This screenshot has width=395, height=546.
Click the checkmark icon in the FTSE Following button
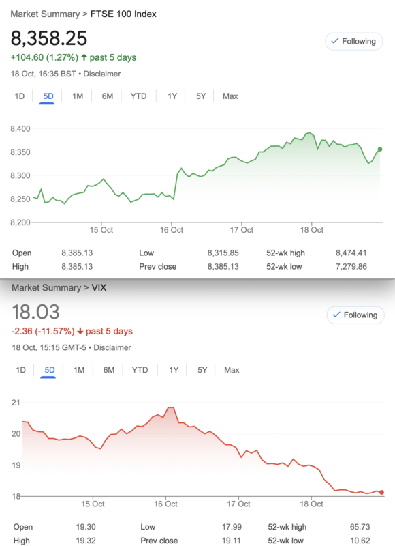[335, 41]
